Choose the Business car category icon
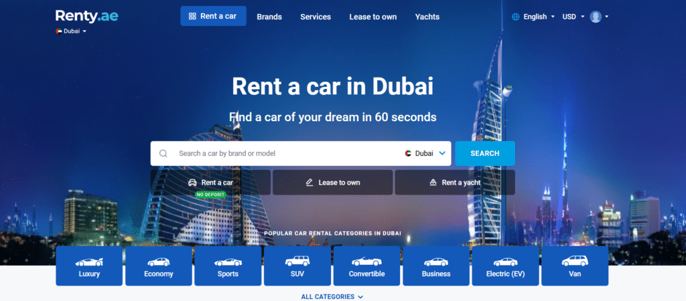Screen dimensions: 686x301 coord(436,262)
